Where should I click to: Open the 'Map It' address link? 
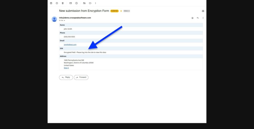coord(66,68)
